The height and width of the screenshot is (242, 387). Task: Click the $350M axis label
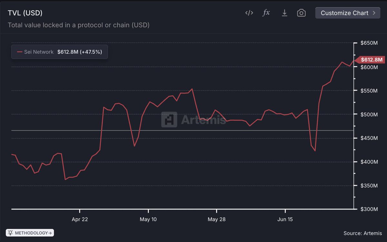click(369, 186)
